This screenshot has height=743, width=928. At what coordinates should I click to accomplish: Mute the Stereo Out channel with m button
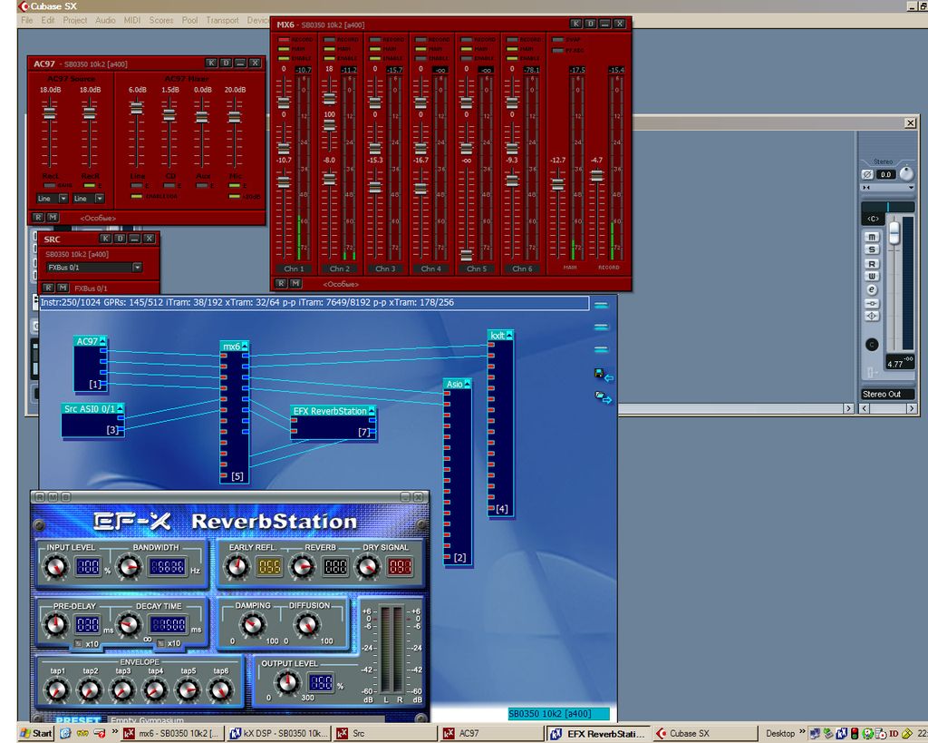[872, 237]
